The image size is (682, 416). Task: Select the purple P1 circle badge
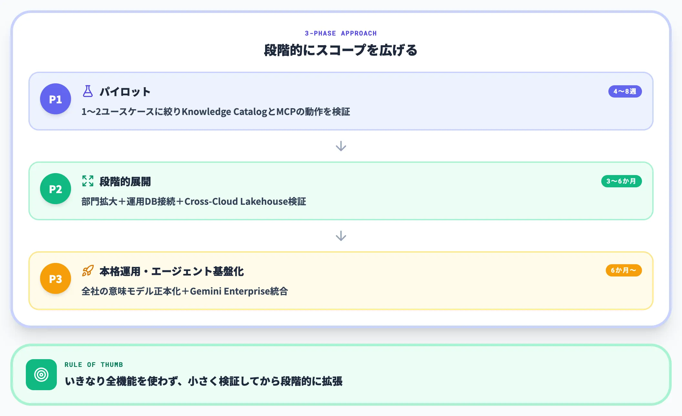click(x=55, y=99)
